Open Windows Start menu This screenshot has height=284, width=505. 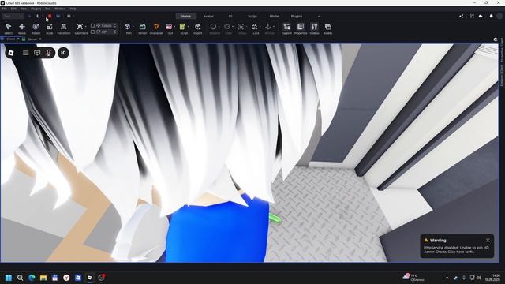pyautogui.click(x=9, y=278)
